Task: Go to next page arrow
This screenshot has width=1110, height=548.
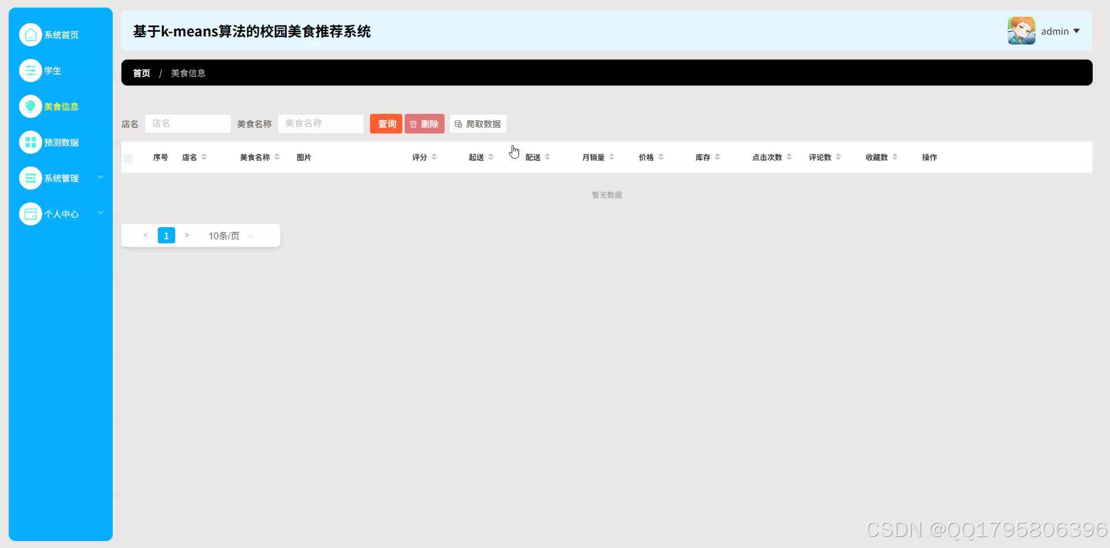Action: pyautogui.click(x=187, y=235)
